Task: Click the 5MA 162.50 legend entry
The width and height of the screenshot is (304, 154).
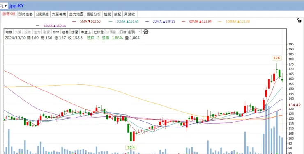Action: pyautogui.click(x=86, y=21)
